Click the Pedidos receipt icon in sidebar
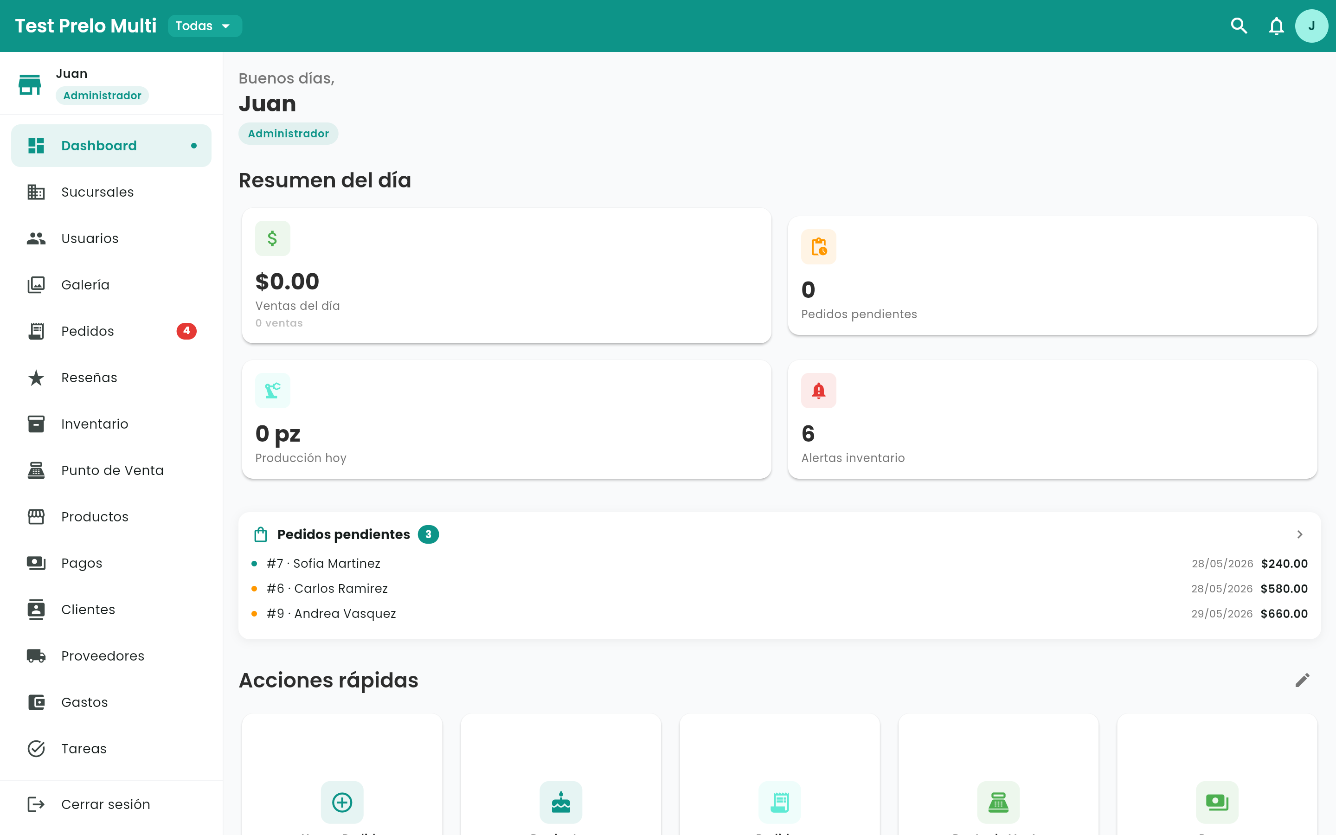Viewport: 1336px width, 835px height. pyautogui.click(x=37, y=331)
